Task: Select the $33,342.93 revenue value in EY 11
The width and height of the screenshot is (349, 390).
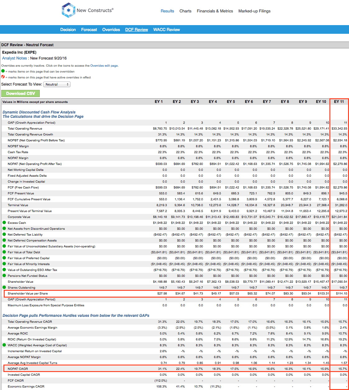Action: 339,129
